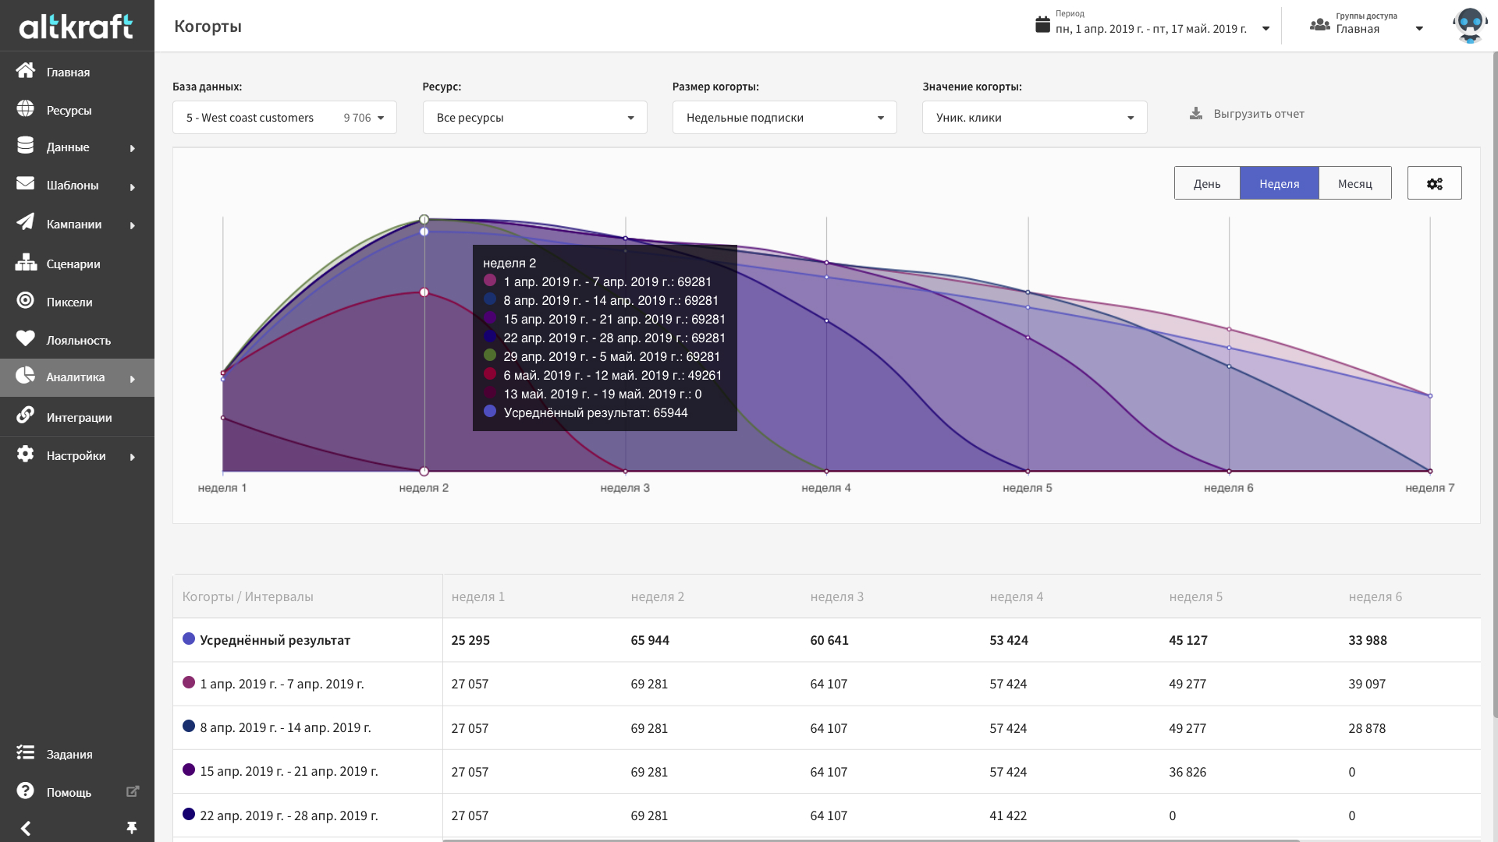This screenshot has width=1498, height=842.
Task: Click the Кампании paper plane icon
Action: 25,222
